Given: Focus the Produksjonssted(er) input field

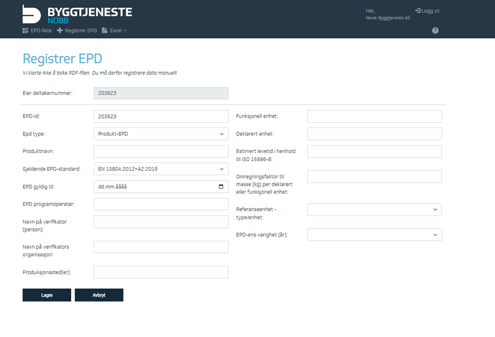Looking at the screenshot, I should [161, 272].
